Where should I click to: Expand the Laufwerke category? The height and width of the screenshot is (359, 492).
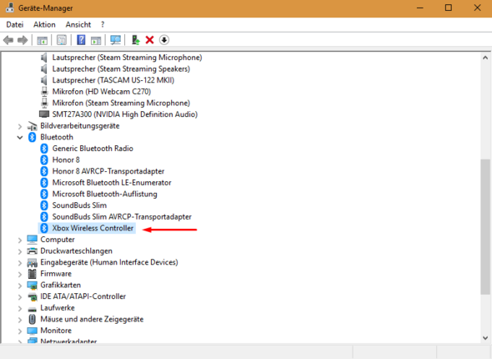point(20,308)
